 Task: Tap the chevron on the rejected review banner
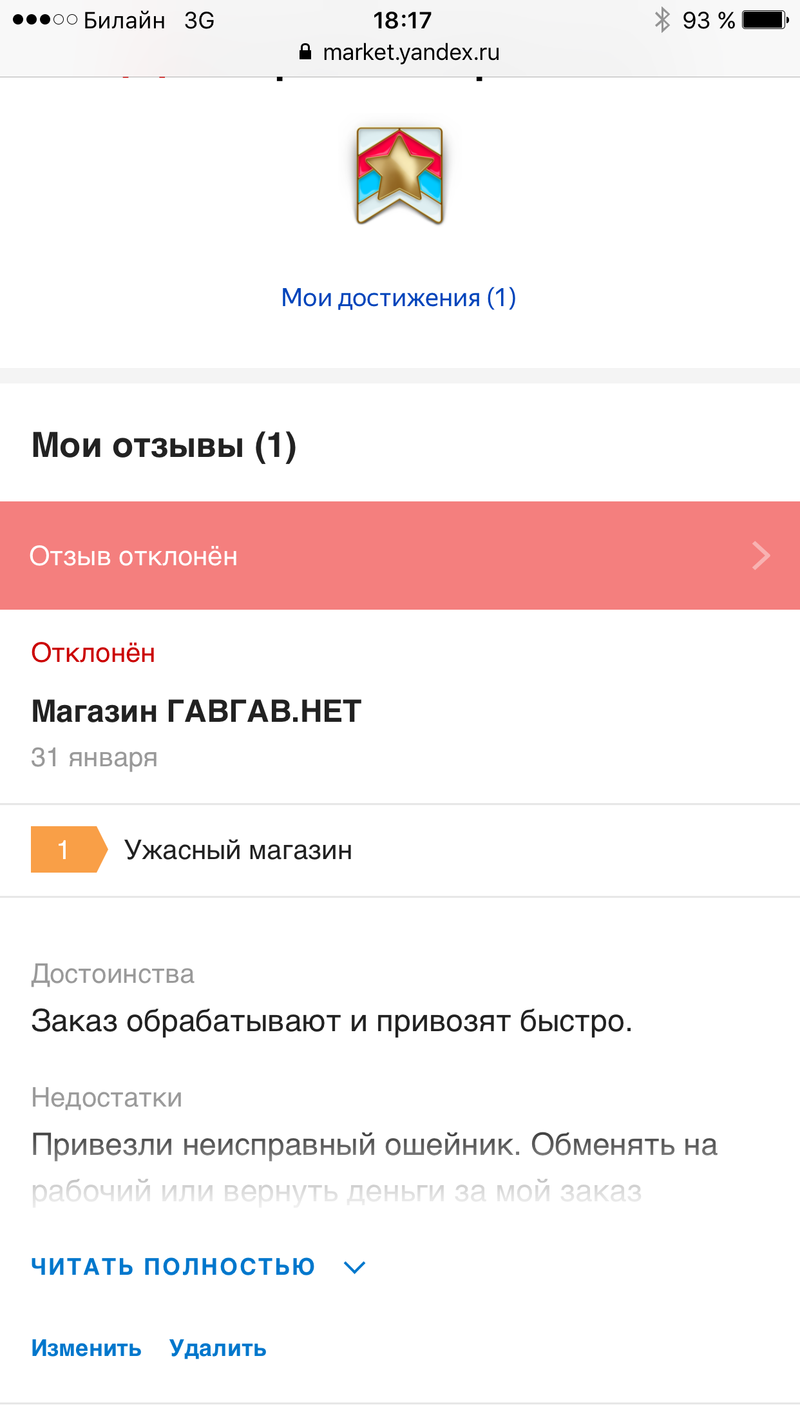(761, 556)
